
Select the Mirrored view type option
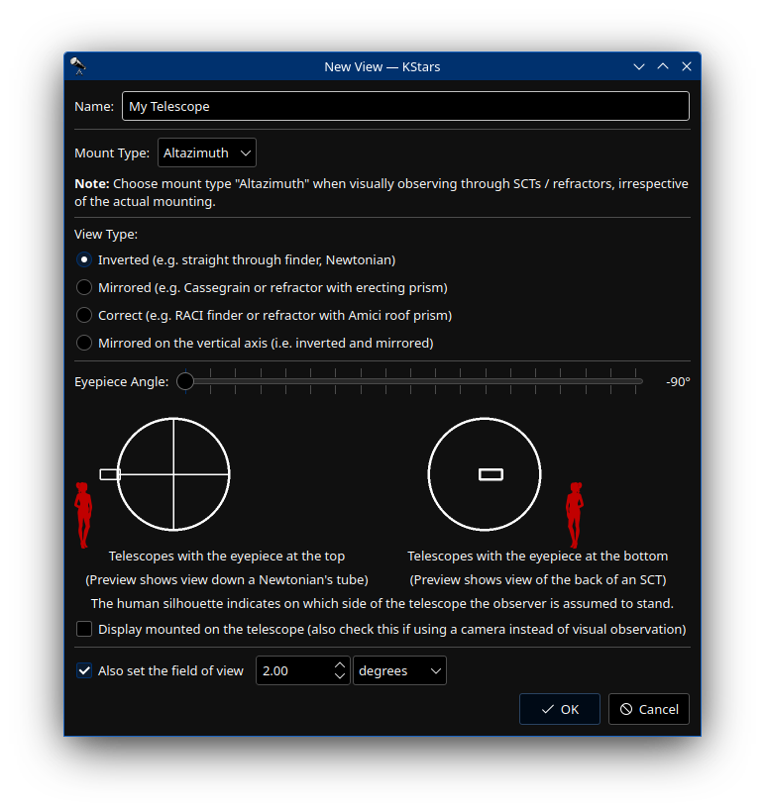pyautogui.click(x=85, y=288)
